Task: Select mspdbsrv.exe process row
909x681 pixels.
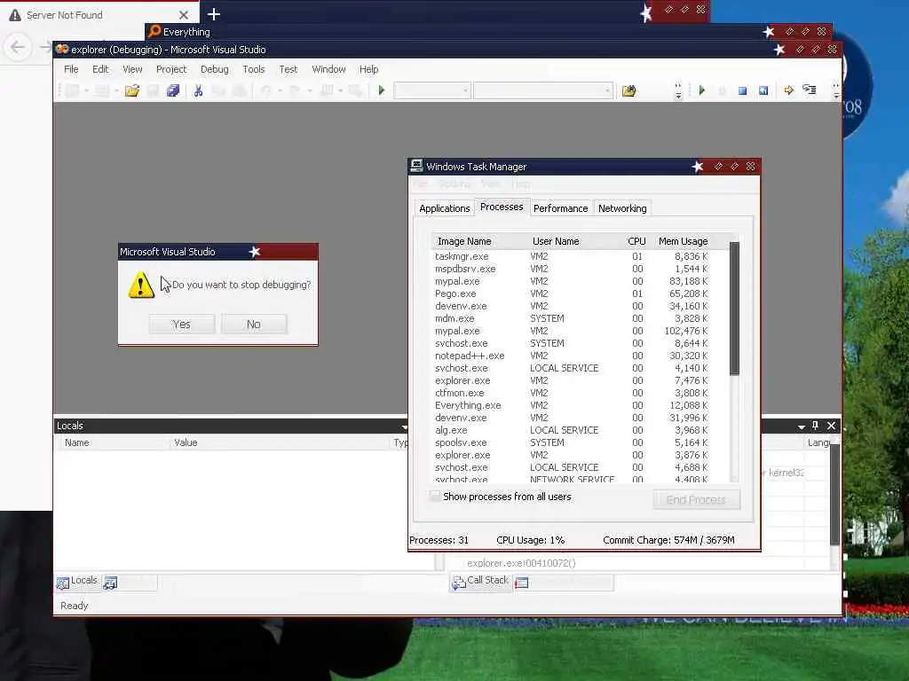Action: [571, 269]
